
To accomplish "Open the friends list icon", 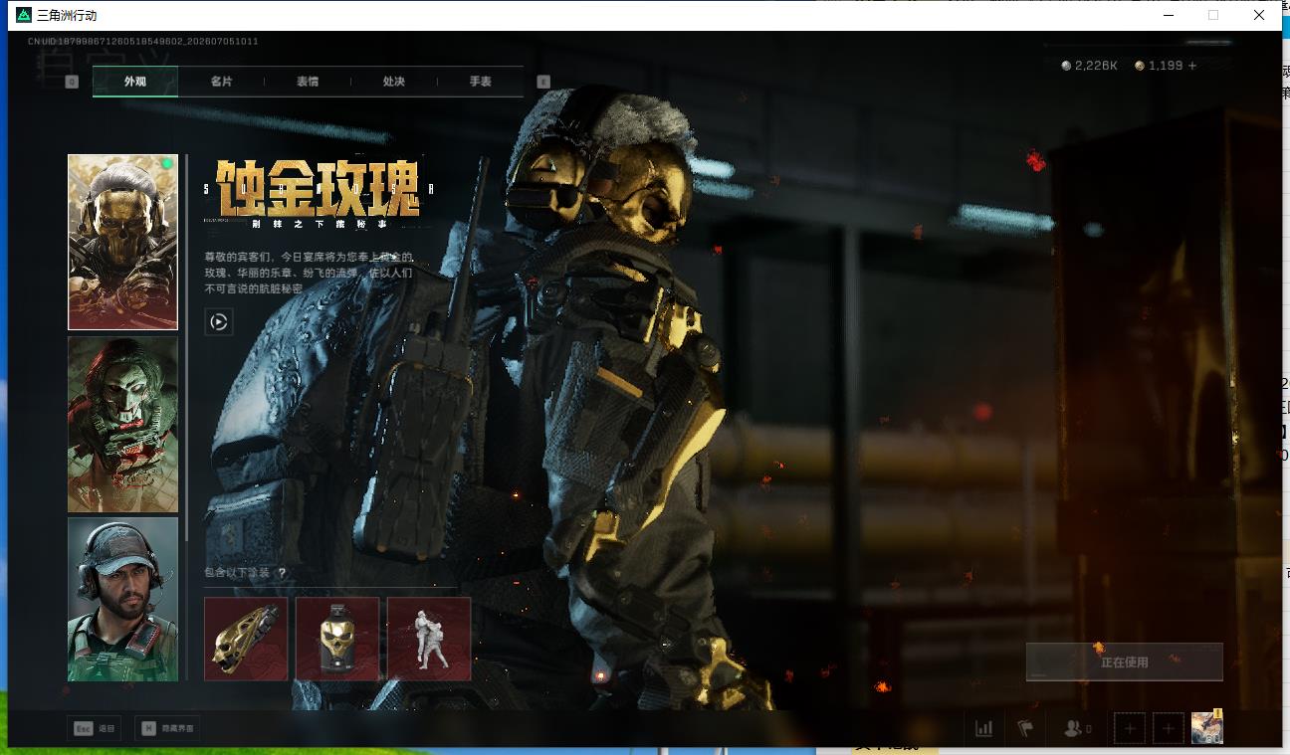I will pos(1077,729).
